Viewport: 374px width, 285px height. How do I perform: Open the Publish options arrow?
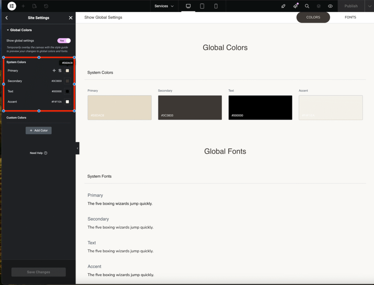coord(369,6)
